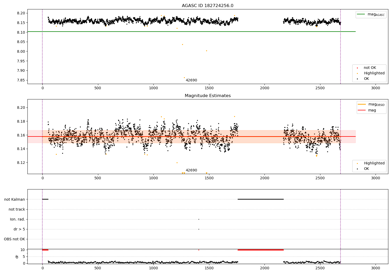Screen dimensions: 392x274
Task: Click the orange outlier point beside top-plot 42690
Action: (184, 78)
